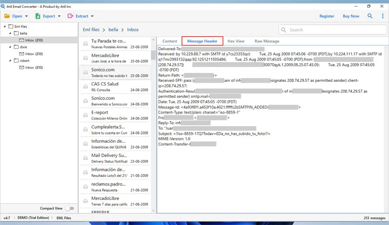Click the Eml files root folder icon
The height and width of the screenshot is (225, 389).
tap(11, 26)
